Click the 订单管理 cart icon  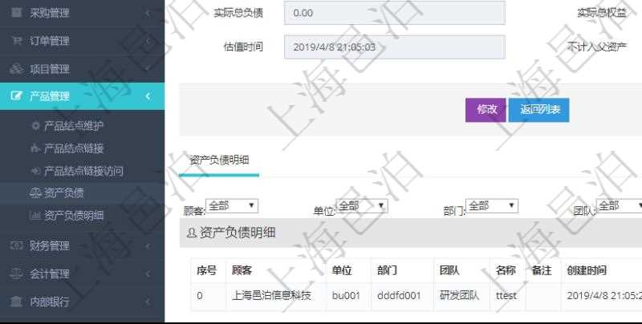[x=16, y=40]
